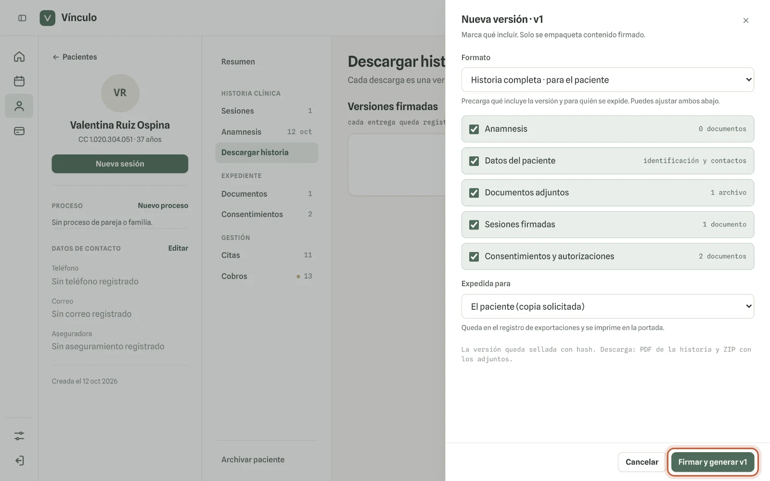The width and height of the screenshot is (770, 481).
Task: Toggle the sidebar panel icon
Action: (x=22, y=18)
